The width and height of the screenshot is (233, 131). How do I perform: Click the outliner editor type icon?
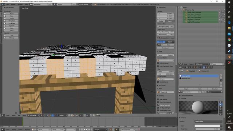(x=181, y=64)
